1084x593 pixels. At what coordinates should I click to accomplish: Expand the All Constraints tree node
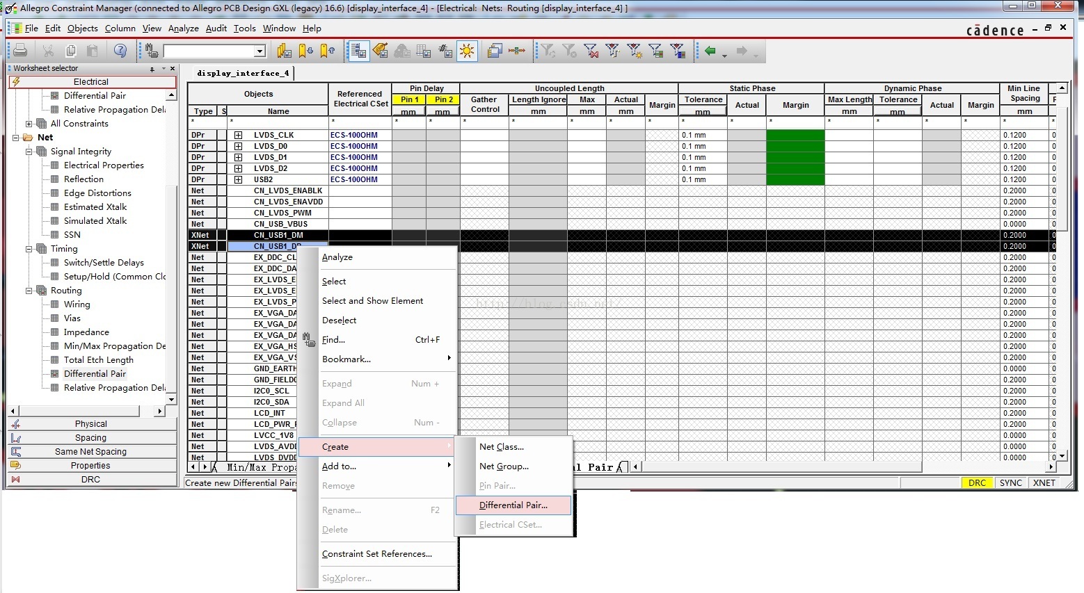(x=29, y=124)
